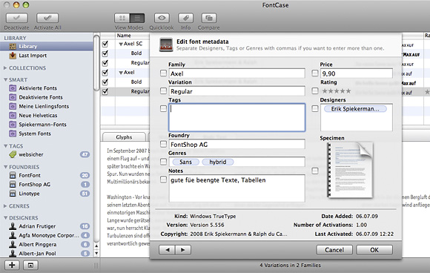Go to next font arrow button
This screenshot has height=273, width=430.
coord(183,250)
